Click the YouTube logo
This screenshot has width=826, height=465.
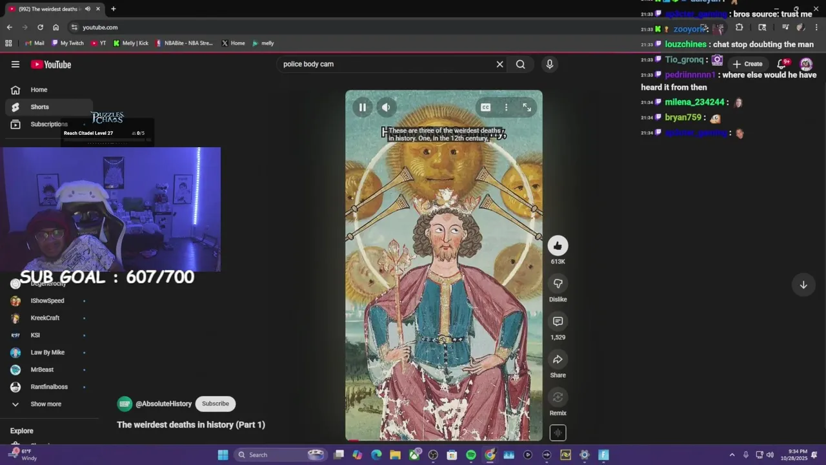pos(51,65)
